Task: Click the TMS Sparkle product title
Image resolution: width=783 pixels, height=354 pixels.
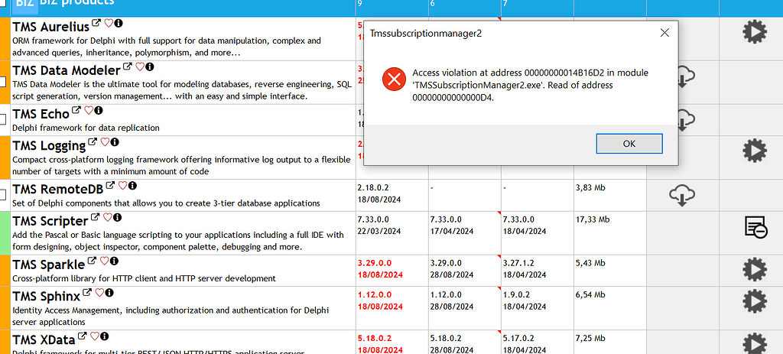Action: 48,264
